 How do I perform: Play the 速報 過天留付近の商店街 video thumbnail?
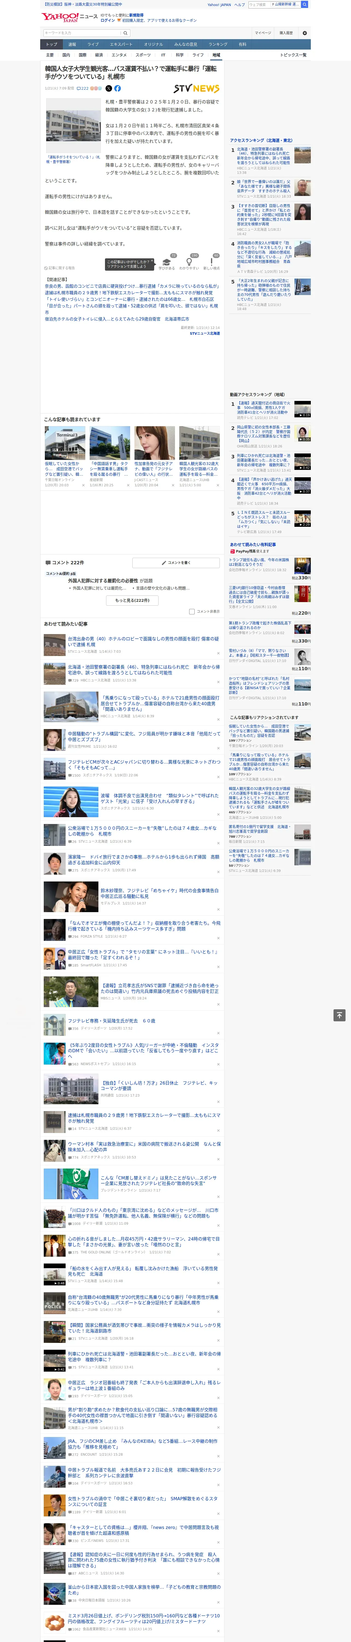(x=303, y=409)
